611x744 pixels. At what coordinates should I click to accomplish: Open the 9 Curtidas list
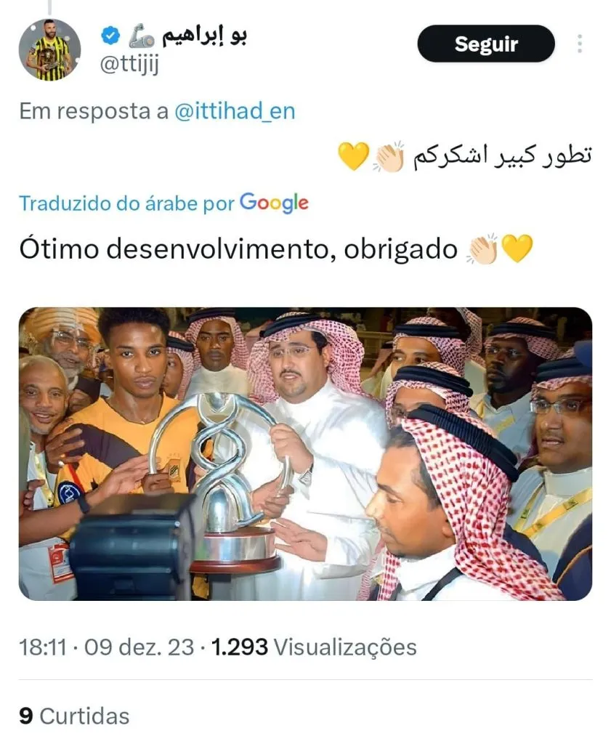[74, 716]
